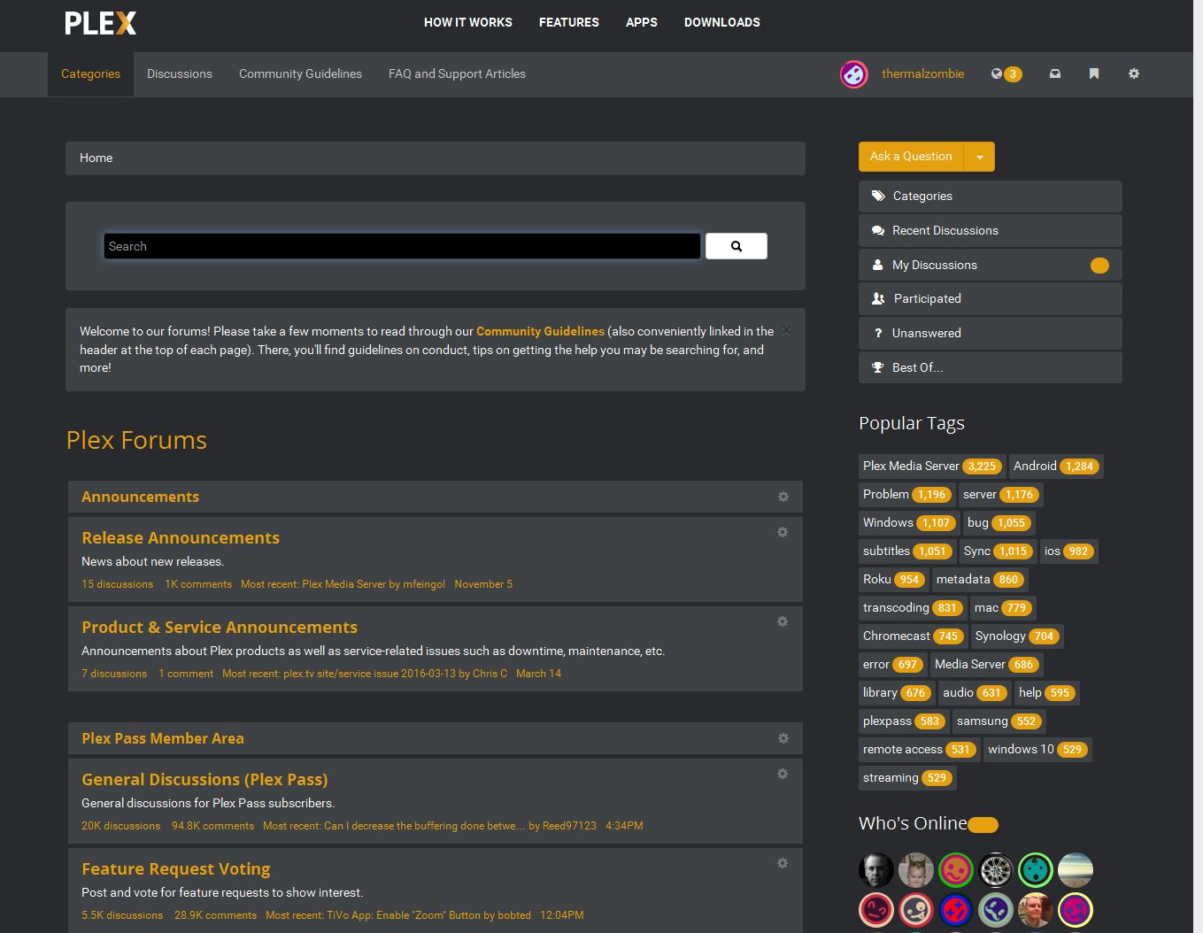Open APPS menu
This screenshot has width=1203, height=933.
[x=642, y=22]
